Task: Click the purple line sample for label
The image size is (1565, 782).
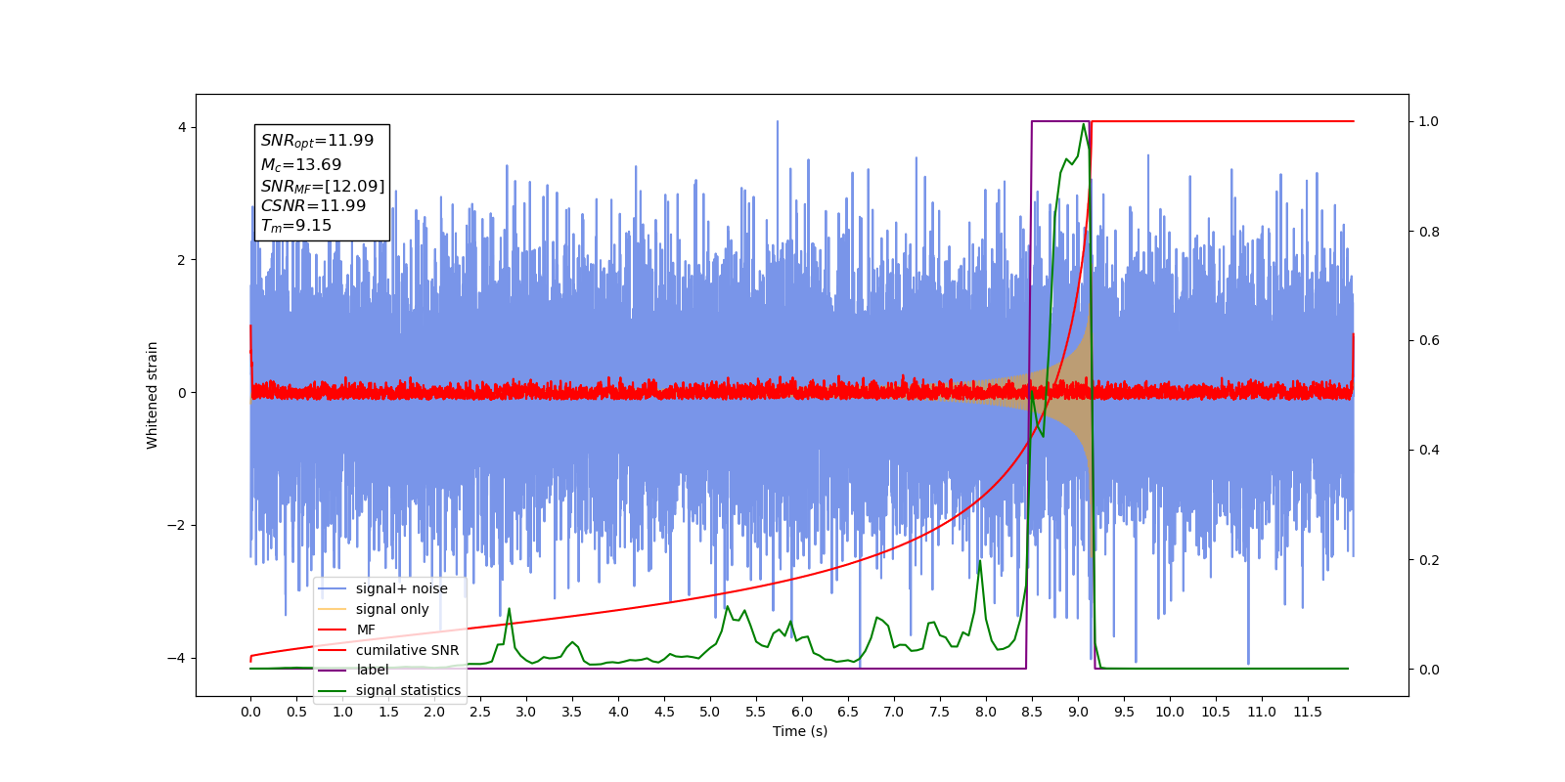Action: click(334, 670)
